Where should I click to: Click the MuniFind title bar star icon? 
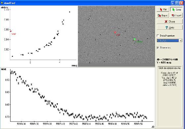2,3
